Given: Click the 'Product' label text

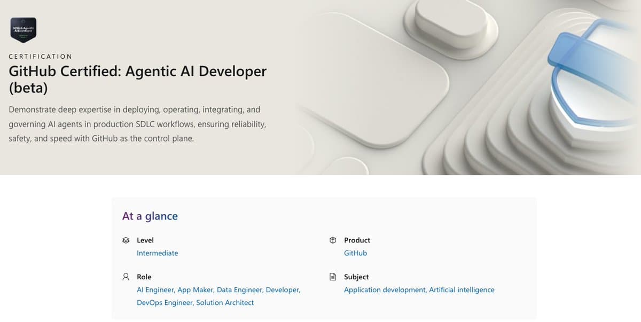Looking at the screenshot, I should coord(357,240).
